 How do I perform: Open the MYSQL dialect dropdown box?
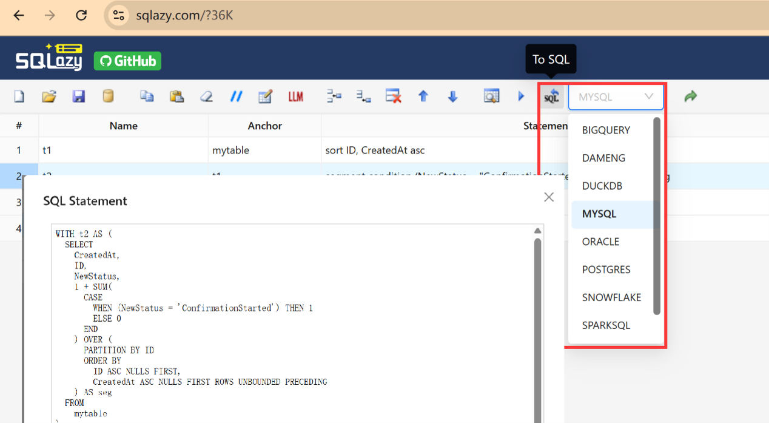616,96
